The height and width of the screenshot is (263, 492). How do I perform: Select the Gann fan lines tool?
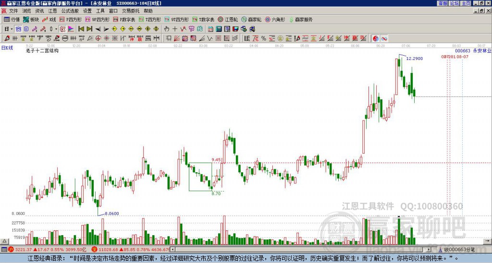point(177,38)
